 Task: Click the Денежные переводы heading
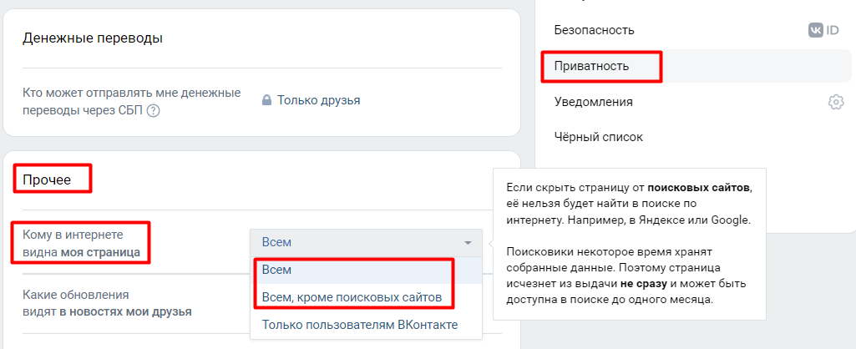coord(92,38)
